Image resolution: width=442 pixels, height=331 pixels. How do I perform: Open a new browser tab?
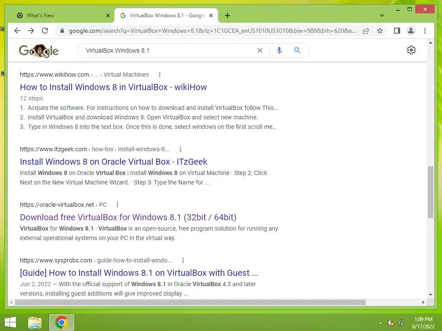227,16
